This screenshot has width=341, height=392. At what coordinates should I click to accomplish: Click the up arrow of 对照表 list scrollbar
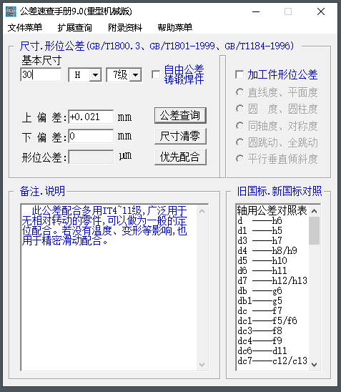coord(315,211)
